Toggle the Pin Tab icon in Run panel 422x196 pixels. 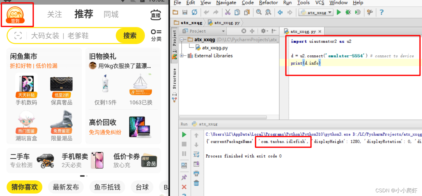(x=184, y=177)
